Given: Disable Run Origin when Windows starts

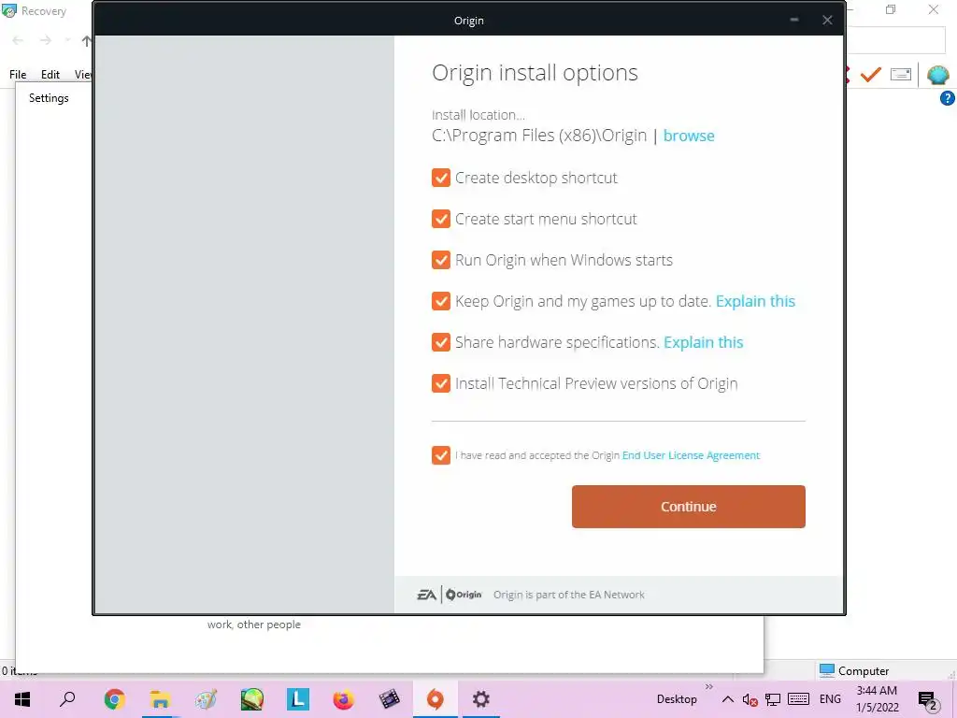Looking at the screenshot, I should point(441,260).
